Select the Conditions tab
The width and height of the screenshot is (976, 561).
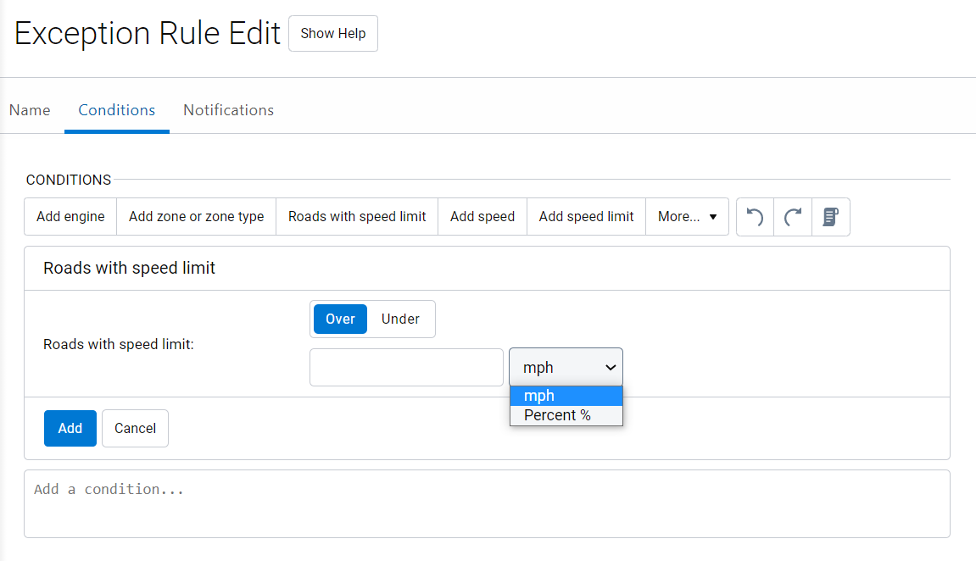(x=117, y=110)
